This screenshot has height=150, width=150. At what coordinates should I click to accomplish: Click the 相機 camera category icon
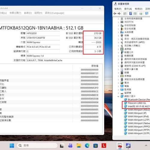click(122, 35)
